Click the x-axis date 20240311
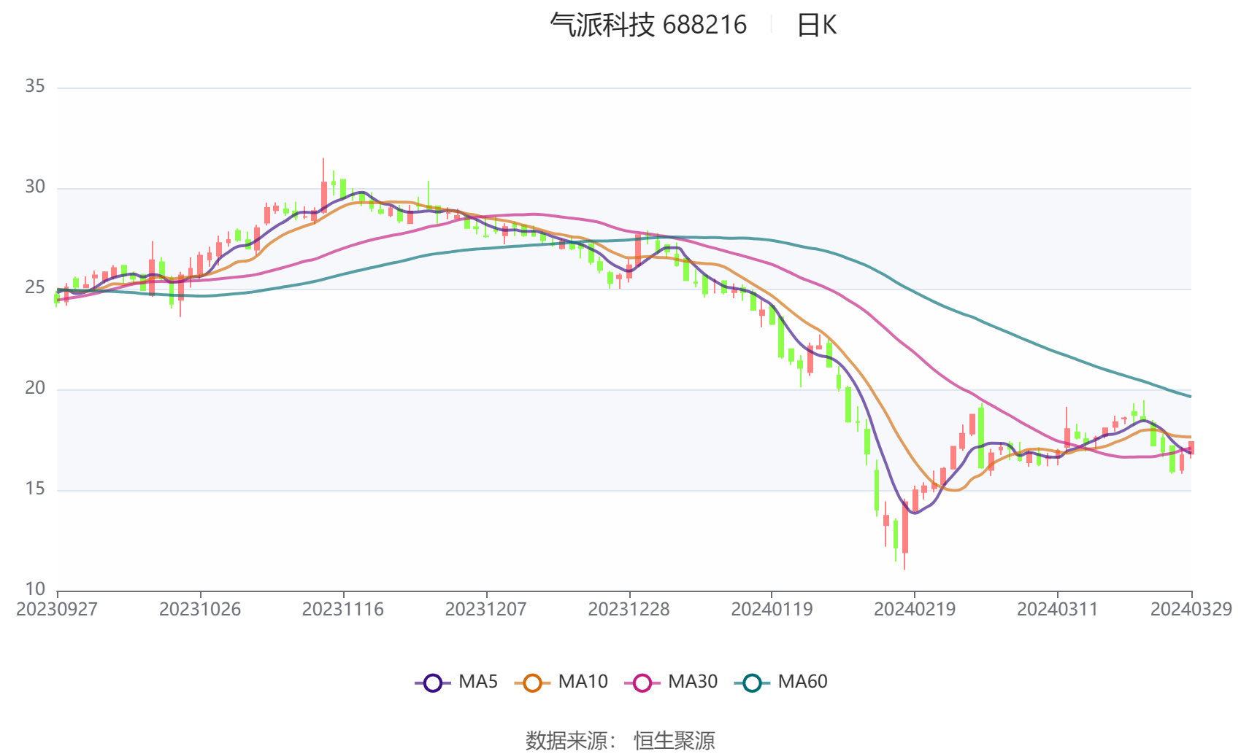The image size is (1241, 754). tap(1058, 609)
